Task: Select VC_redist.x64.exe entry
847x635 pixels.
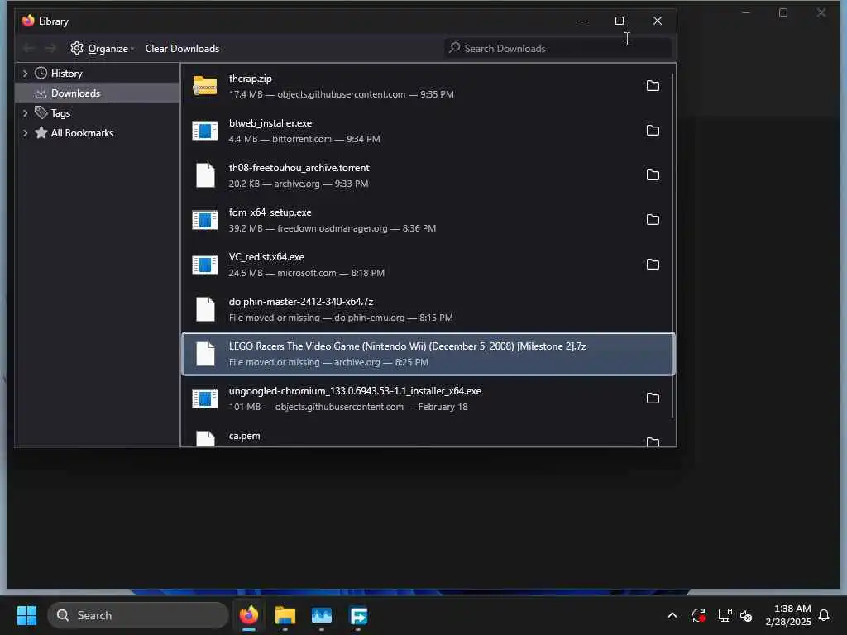Action: pyautogui.click(x=428, y=265)
